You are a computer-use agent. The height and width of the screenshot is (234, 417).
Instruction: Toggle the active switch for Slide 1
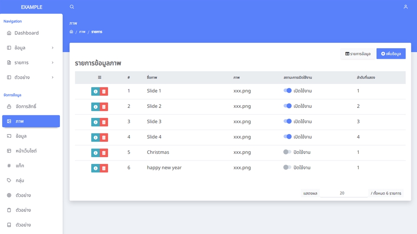[288, 91]
